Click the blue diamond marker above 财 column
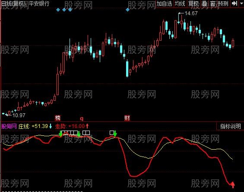Viewport: 244px width, 192px height. click(127, 10)
